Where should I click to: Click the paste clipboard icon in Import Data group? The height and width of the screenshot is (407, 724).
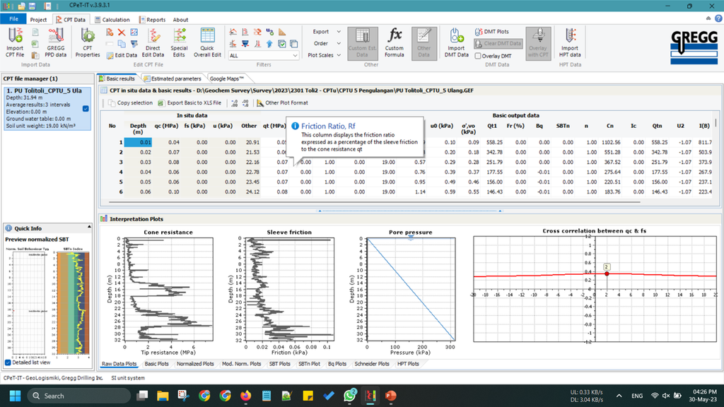point(35,55)
